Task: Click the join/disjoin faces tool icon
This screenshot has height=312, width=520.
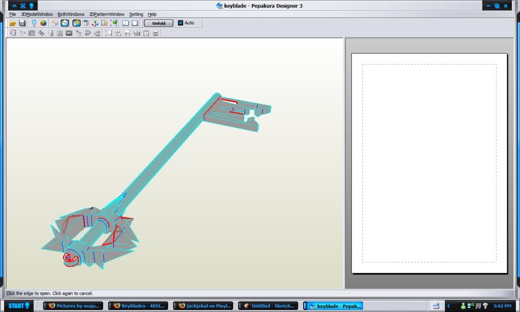Action: point(22,33)
